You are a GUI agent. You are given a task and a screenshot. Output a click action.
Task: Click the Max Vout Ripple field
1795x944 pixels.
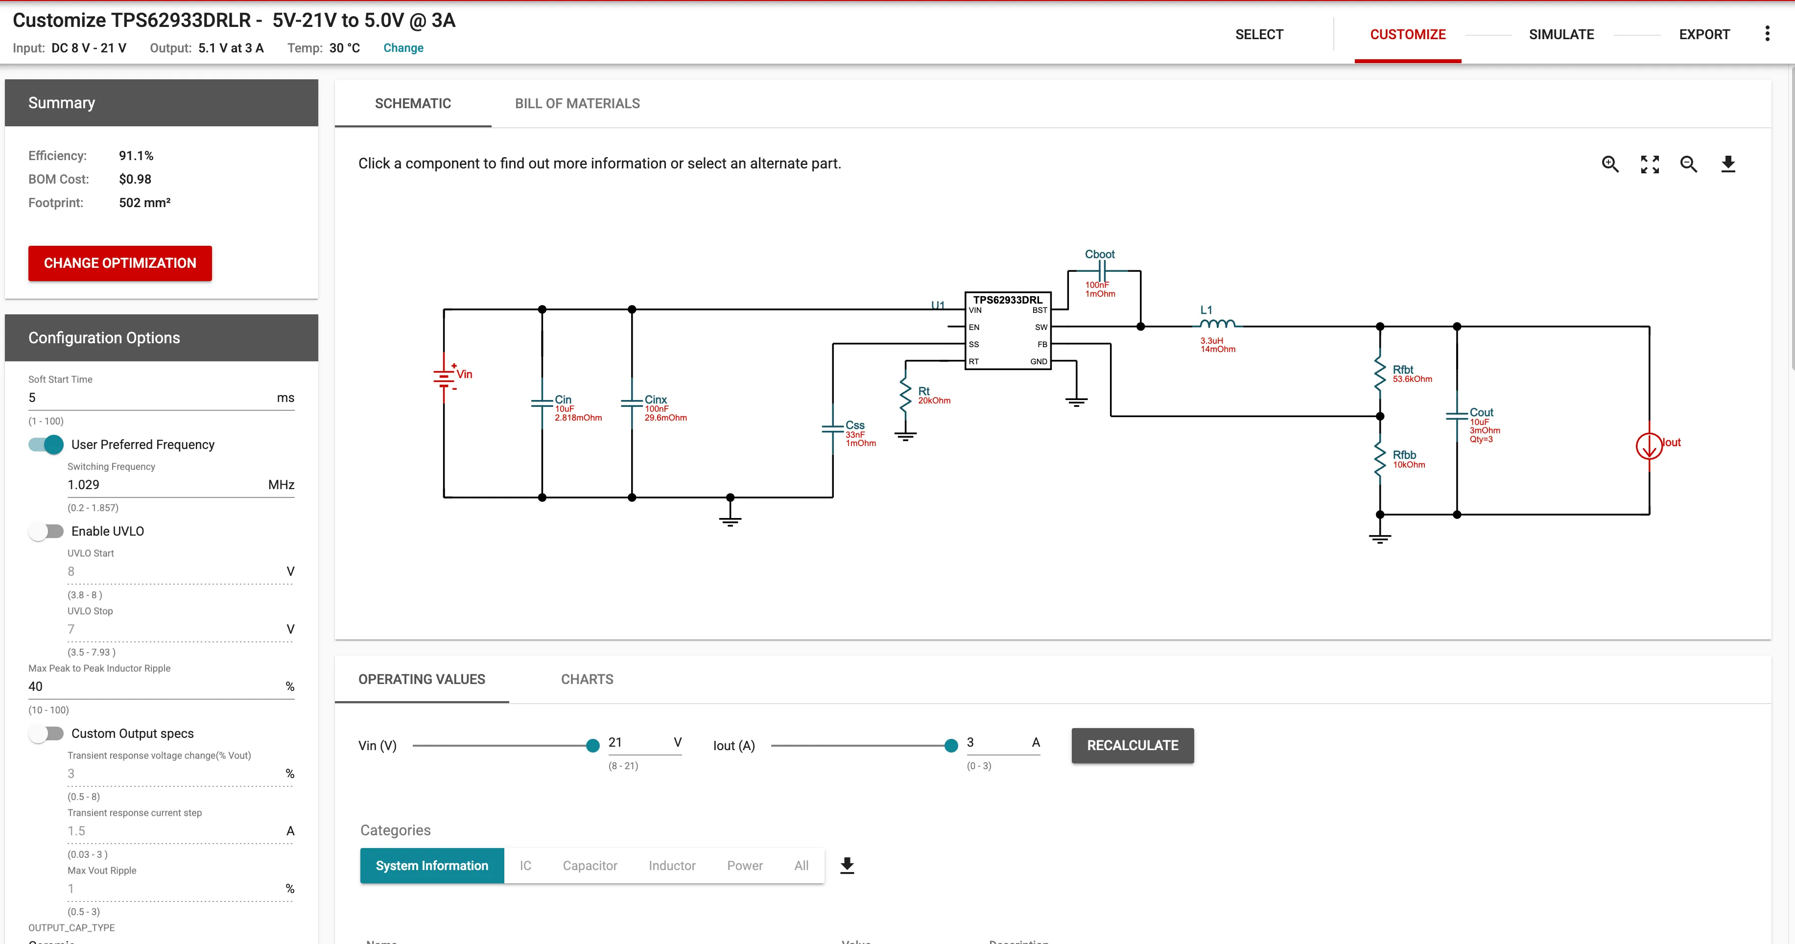(x=181, y=889)
